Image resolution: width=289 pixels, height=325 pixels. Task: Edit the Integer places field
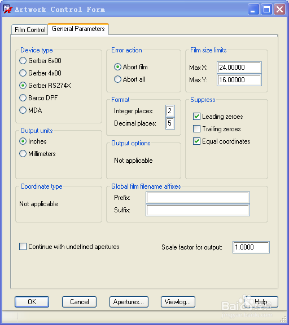pyautogui.click(x=170, y=111)
